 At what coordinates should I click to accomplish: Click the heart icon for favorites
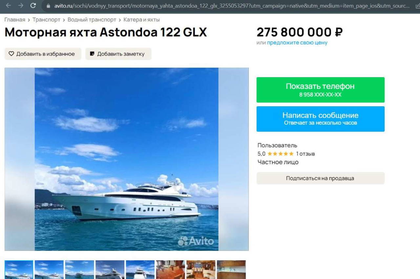point(11,54)
